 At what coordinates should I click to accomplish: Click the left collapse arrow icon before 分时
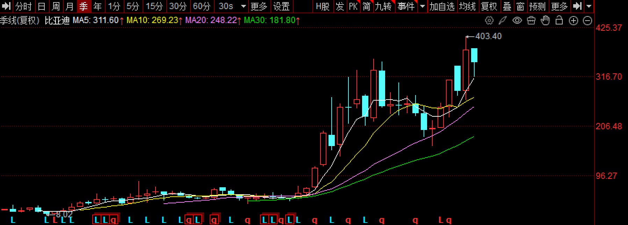pyautogui.click(x=6, y=6)
